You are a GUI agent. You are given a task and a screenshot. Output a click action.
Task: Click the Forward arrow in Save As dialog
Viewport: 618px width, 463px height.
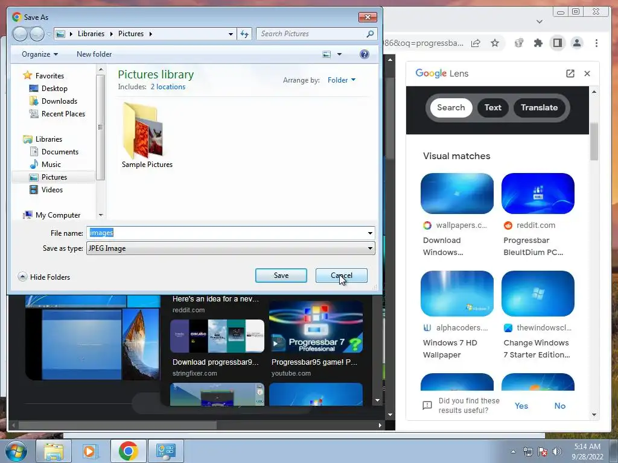37,34
